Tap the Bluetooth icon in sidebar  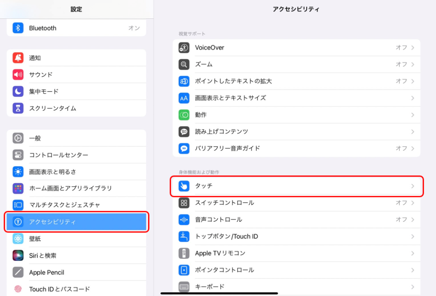click(18, 28)
